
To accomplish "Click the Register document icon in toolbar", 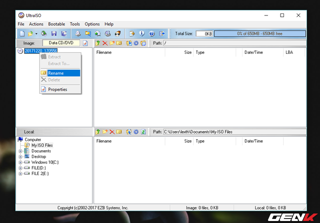I will (132, 33).
